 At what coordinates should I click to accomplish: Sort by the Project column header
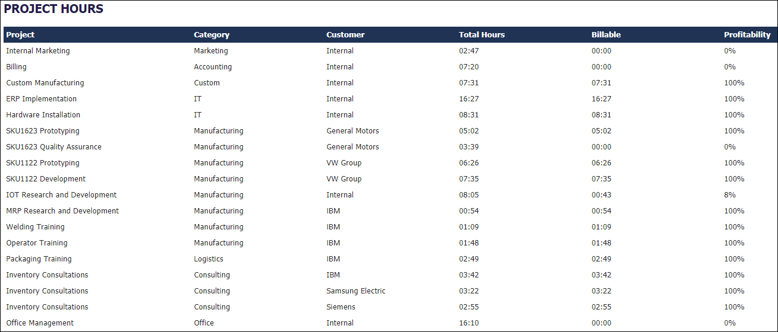click(21, 35)
